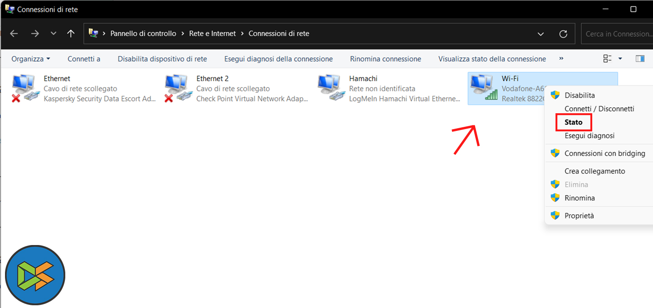This screenshot has width=653, height=308.
Task: Select the Ethernet 2 adapter icon
Action: click(x=179, y=88)
